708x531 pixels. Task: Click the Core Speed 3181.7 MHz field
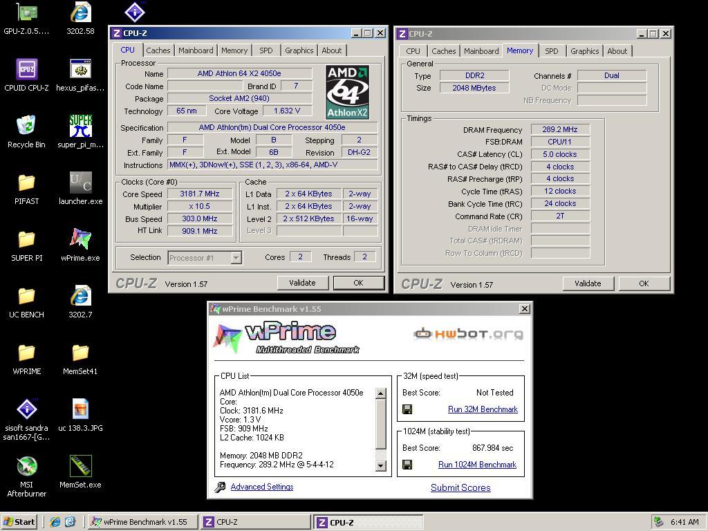pos(200,194)
